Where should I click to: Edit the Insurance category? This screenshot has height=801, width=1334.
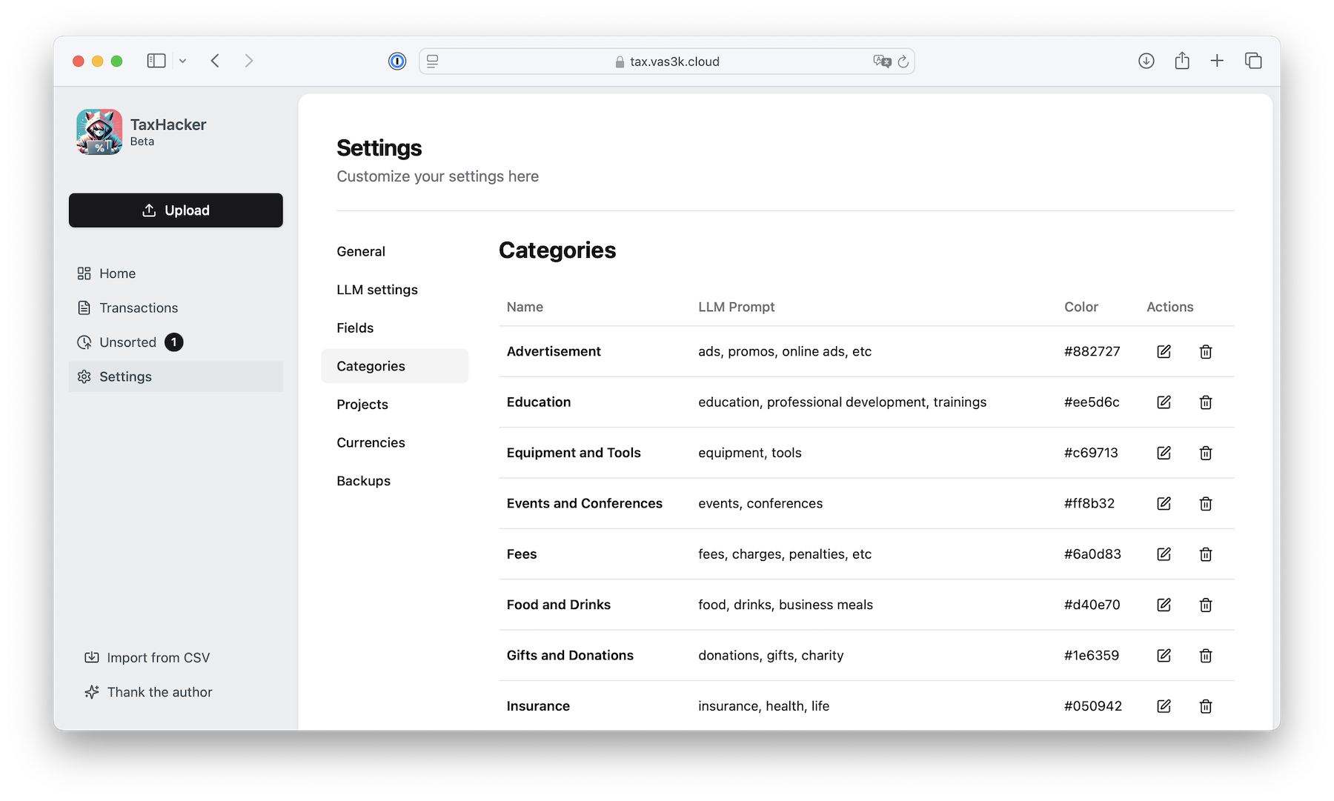click(1164, 706)
